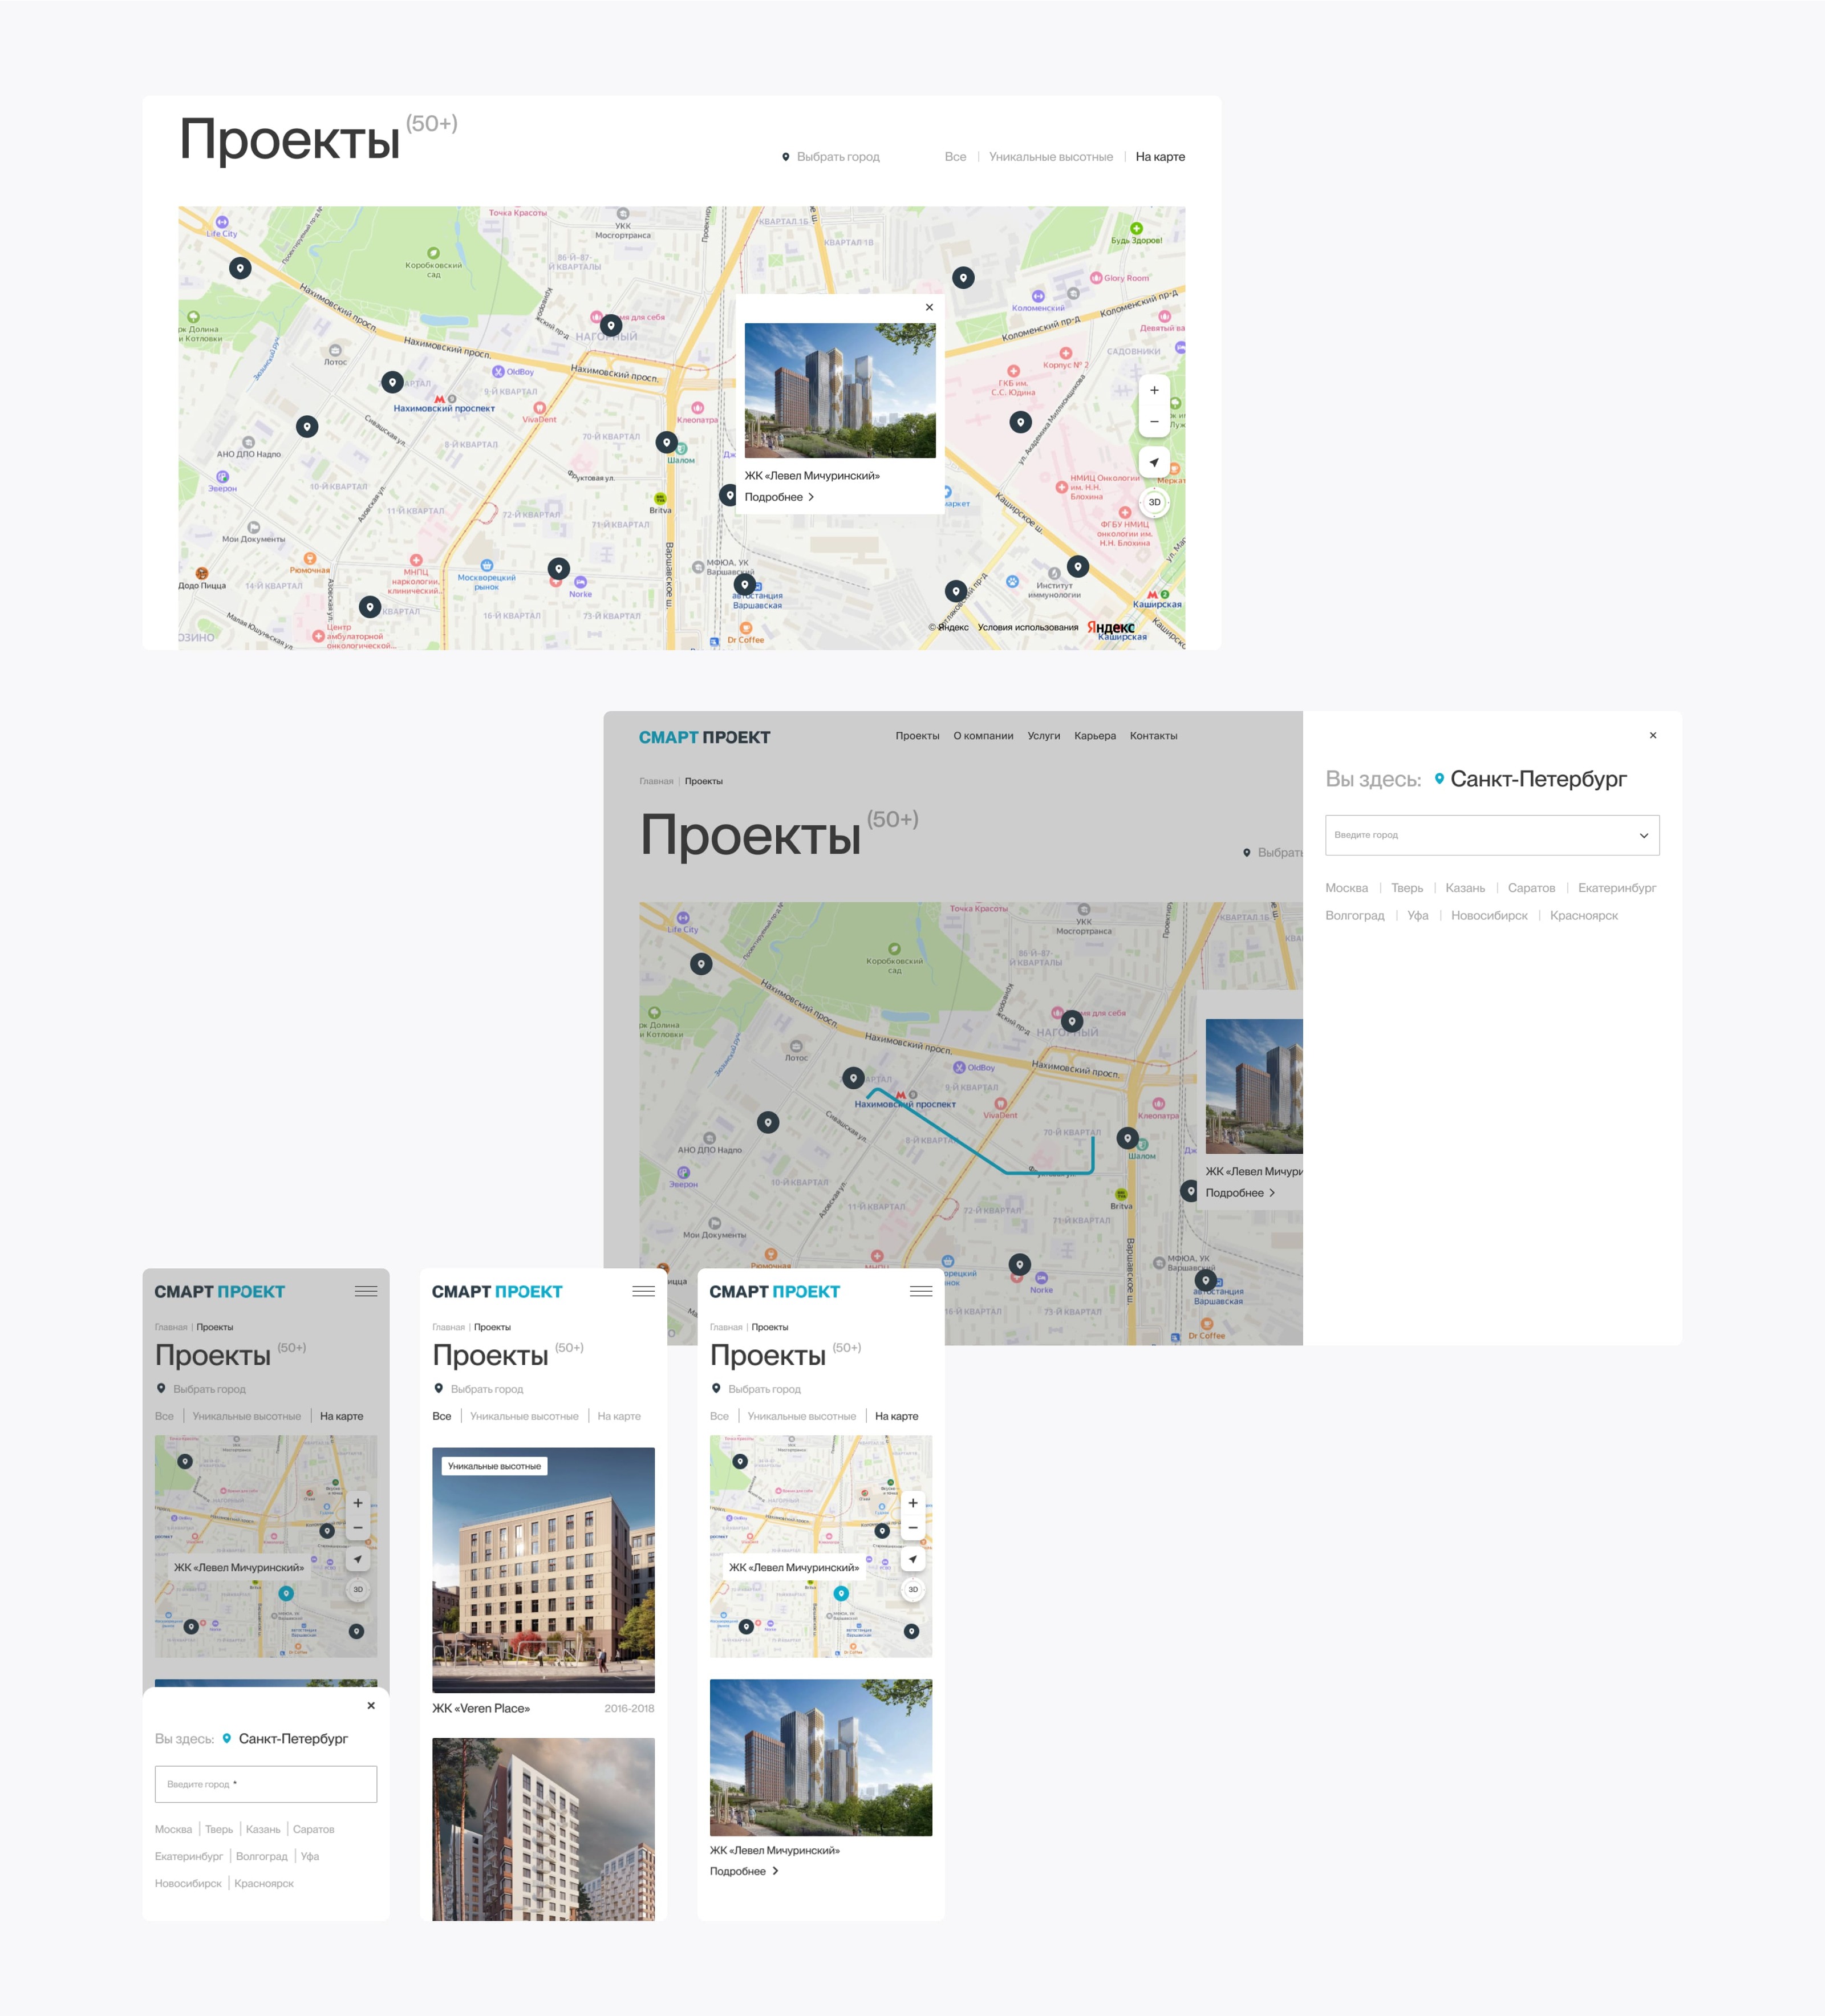Choose Екатеринбург in desktop city list
Screen dimensions: 1825x2016
pyautogui.click(x=1616, y=888)
